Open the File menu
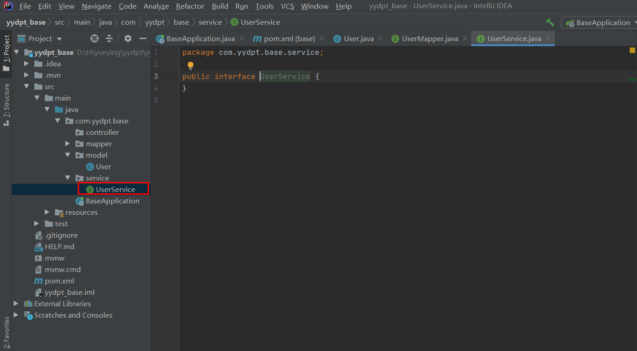 (x=25, y=6)
